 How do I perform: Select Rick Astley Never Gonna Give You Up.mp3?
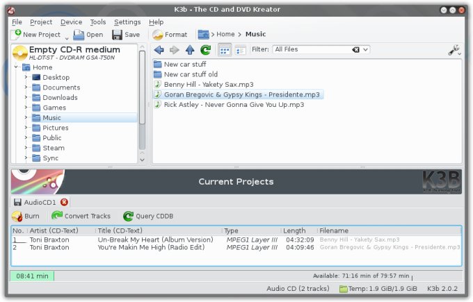pos(229,104)
